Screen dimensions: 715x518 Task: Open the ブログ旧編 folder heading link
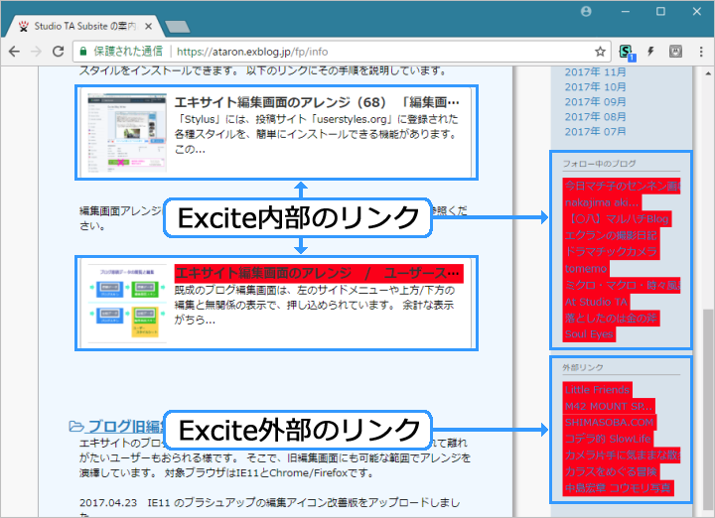[125, 426]
